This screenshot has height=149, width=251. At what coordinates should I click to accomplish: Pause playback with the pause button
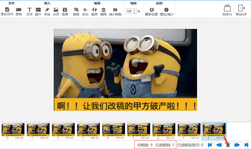228,145
